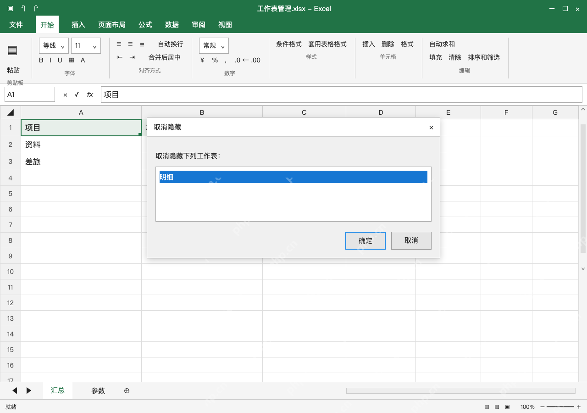
Task: Switch to the 插入 ribbon tab
Action: 78,25
